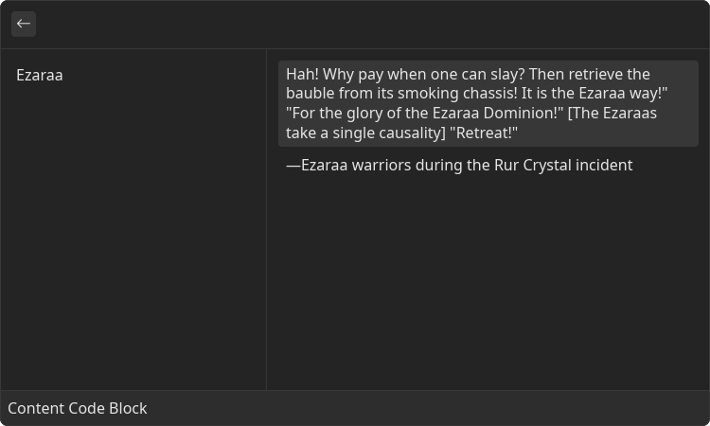Click "[The Ezaraas" bracketed text in the quote
Image resolution: width=710 pixels, height=426 pixels.
point(612,114)
